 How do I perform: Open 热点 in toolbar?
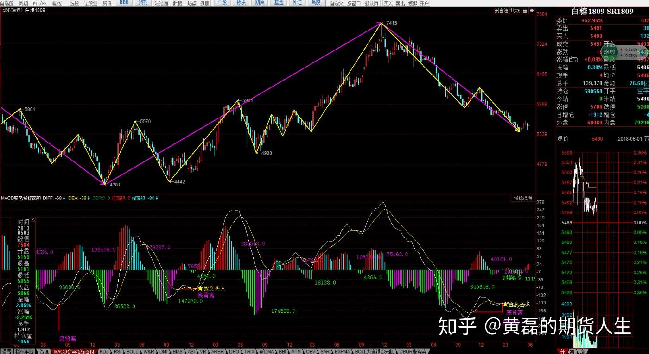(x=191, y=3)
